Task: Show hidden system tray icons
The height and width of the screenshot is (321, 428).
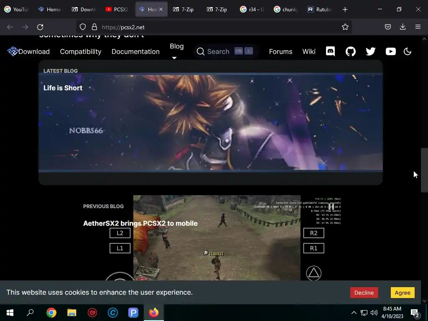Action: click(354, 313)
